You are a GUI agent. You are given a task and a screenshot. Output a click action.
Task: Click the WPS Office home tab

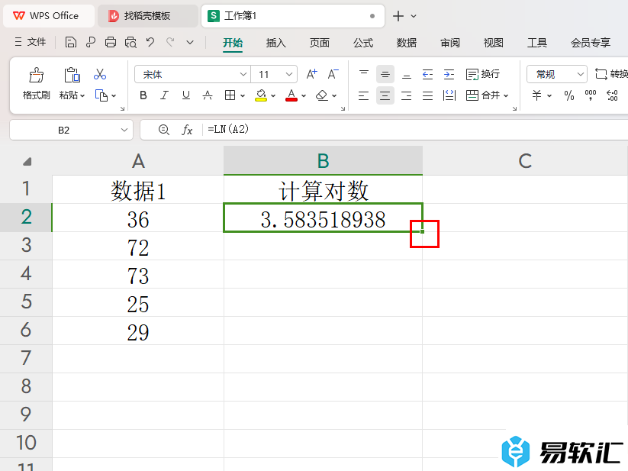[x=49, y=16]
